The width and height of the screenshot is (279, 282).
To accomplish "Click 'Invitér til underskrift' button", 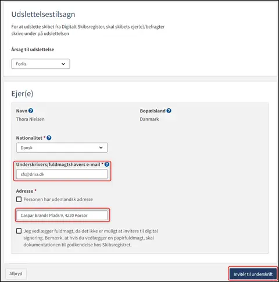I will (253, 274).
